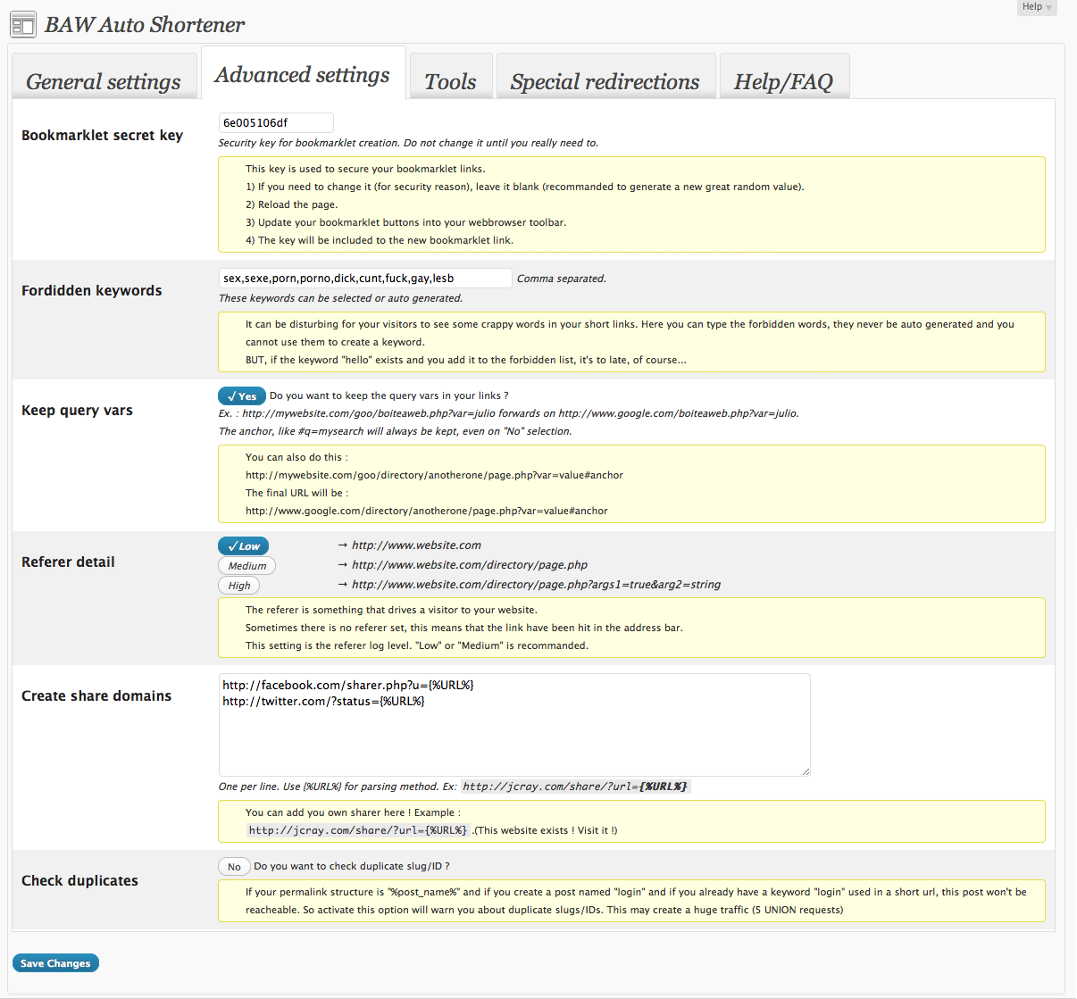Click the Check duplicates label
Screen dimensions: 1077x999
pos(79,880)
